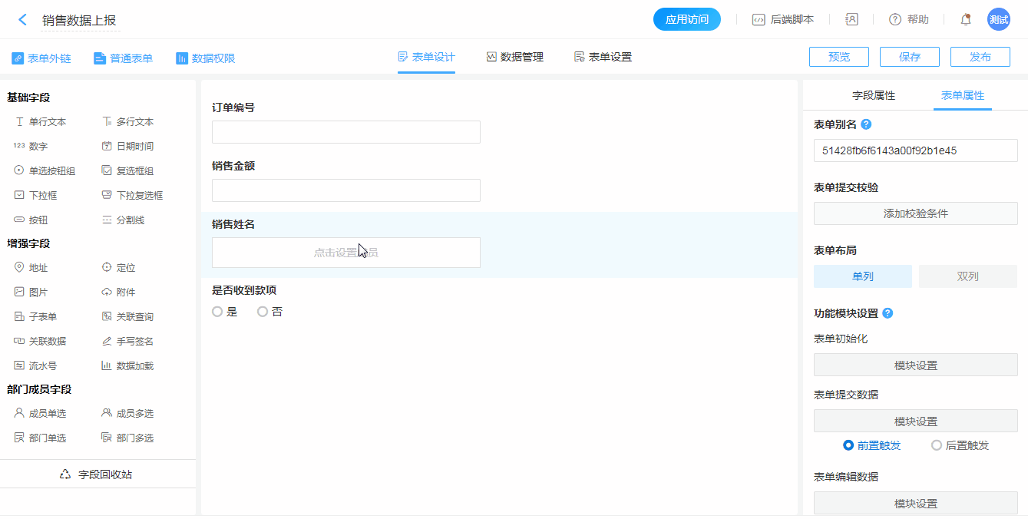Click 添加校验条件 button
Viewport: 1028px width, 519px height.
pos(915,213)
